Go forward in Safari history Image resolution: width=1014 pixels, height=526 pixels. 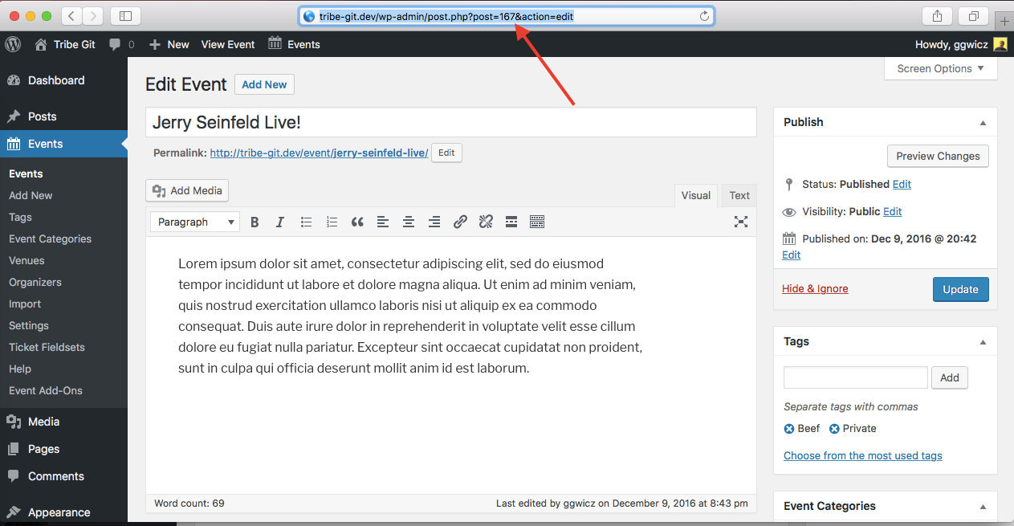93,16
